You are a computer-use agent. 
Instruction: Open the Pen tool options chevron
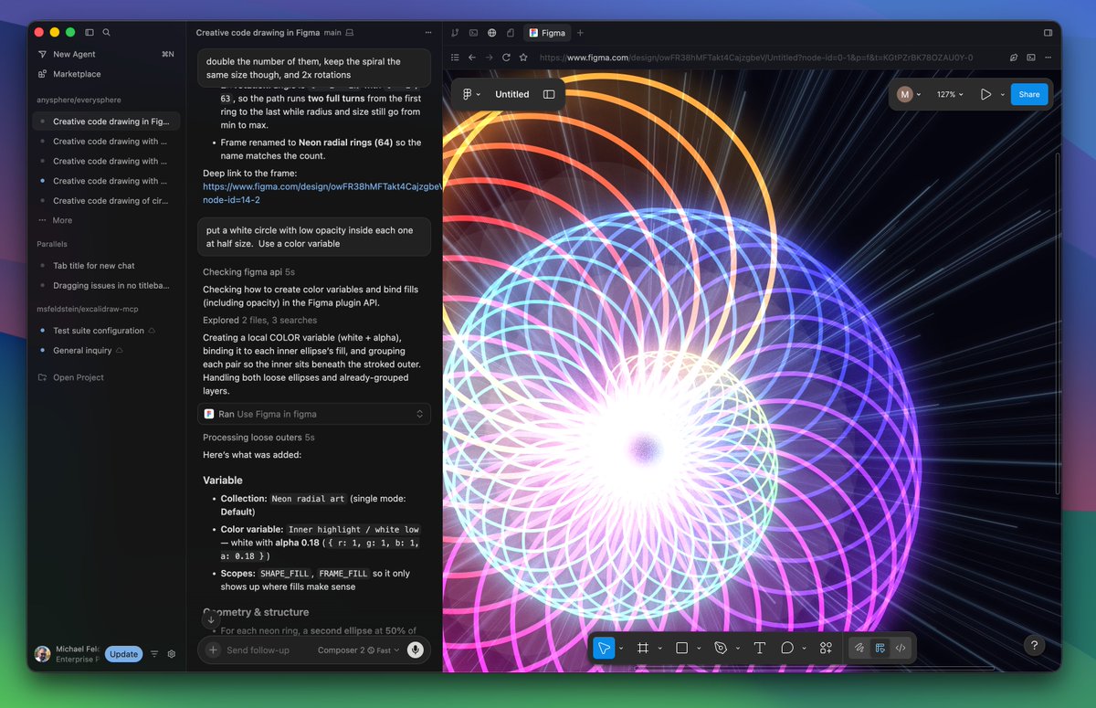[x=737, y=649]
